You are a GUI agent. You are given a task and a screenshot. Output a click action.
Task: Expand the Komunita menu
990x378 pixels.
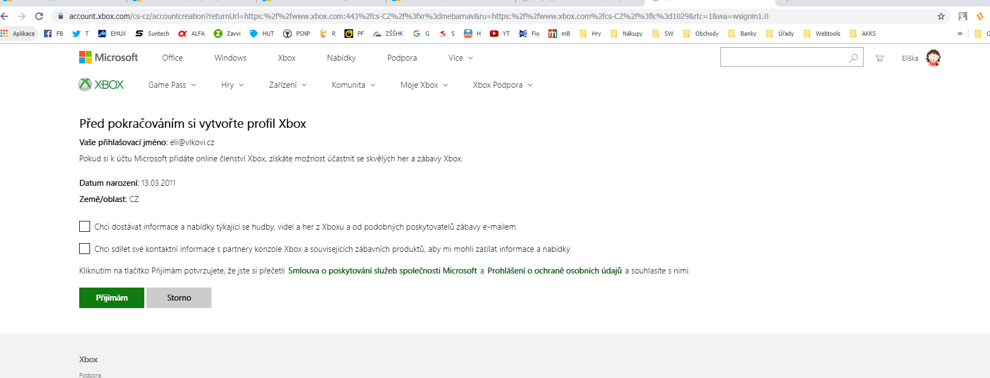click(354, 85)
